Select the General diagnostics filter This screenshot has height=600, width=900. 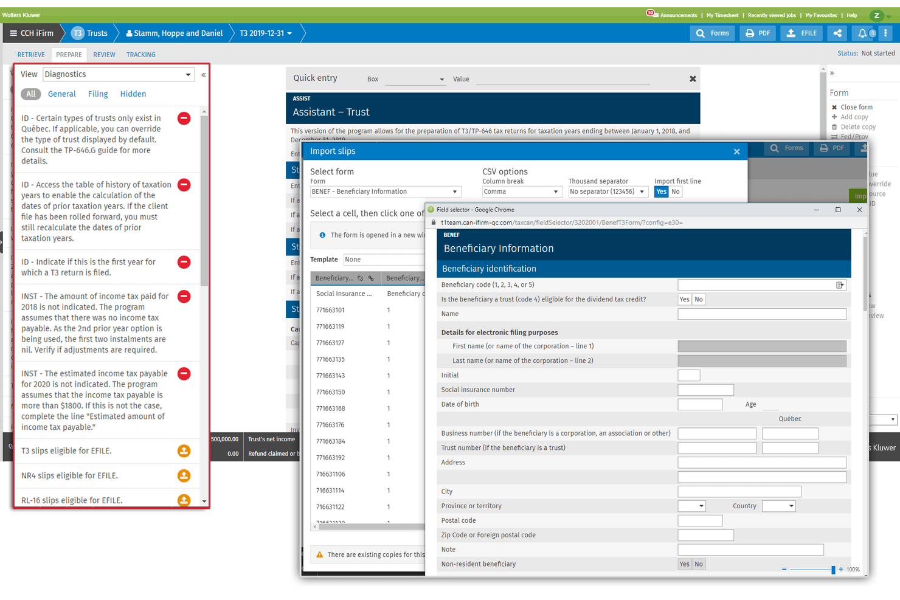tap(62, 94)
